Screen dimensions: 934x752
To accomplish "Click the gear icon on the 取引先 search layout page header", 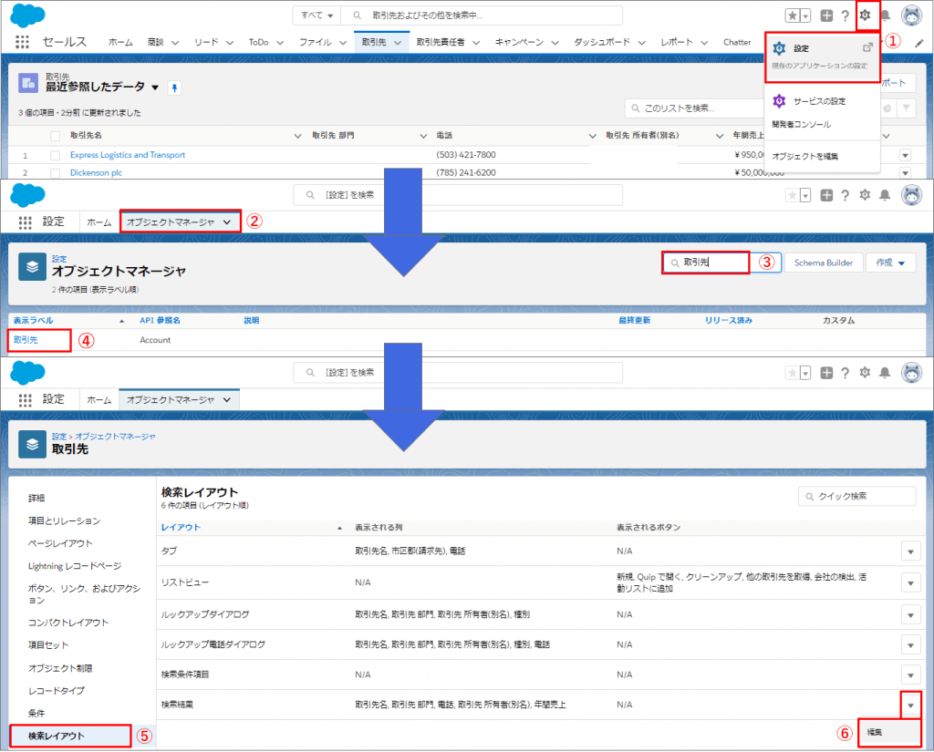I will [x=865, y=372].
